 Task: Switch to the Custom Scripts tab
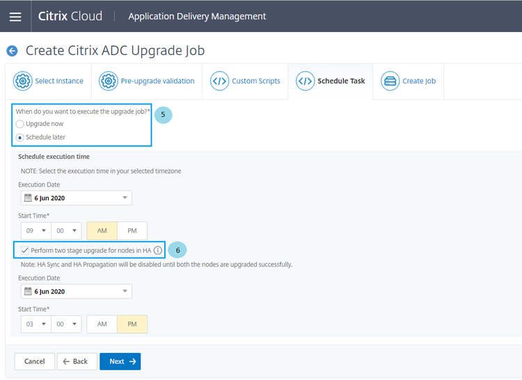coord(246,81)
